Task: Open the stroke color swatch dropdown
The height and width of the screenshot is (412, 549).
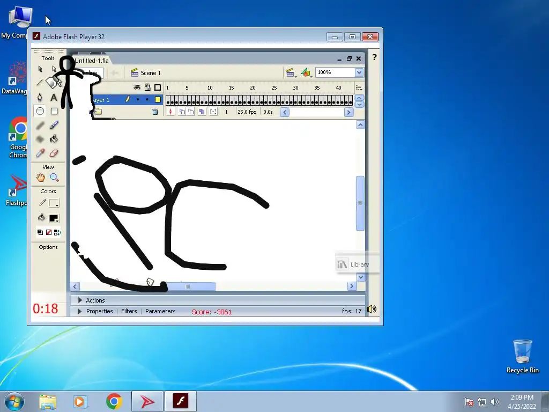Action: pos(54,203)
